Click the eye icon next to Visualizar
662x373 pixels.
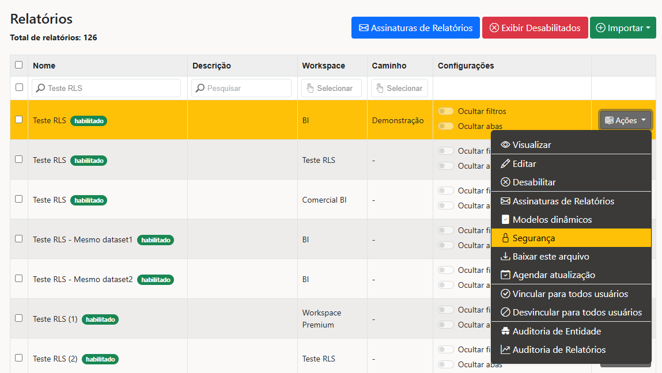505,144
